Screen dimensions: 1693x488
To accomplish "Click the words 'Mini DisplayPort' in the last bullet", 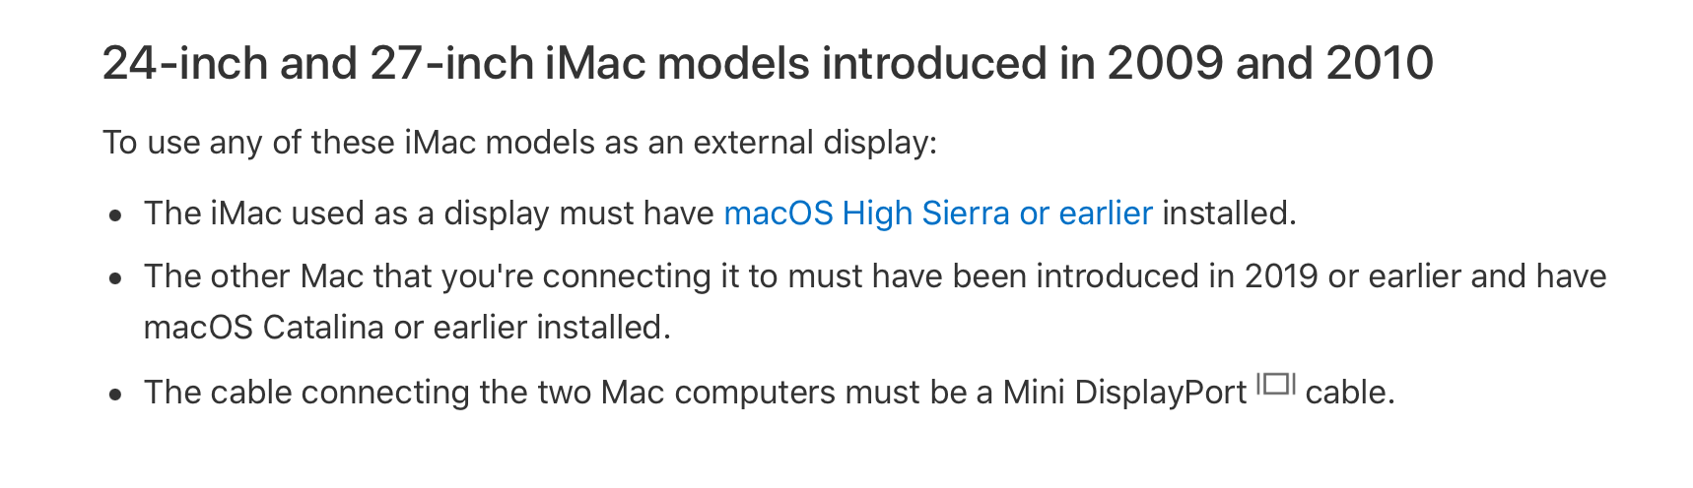I will (1124, 393).
